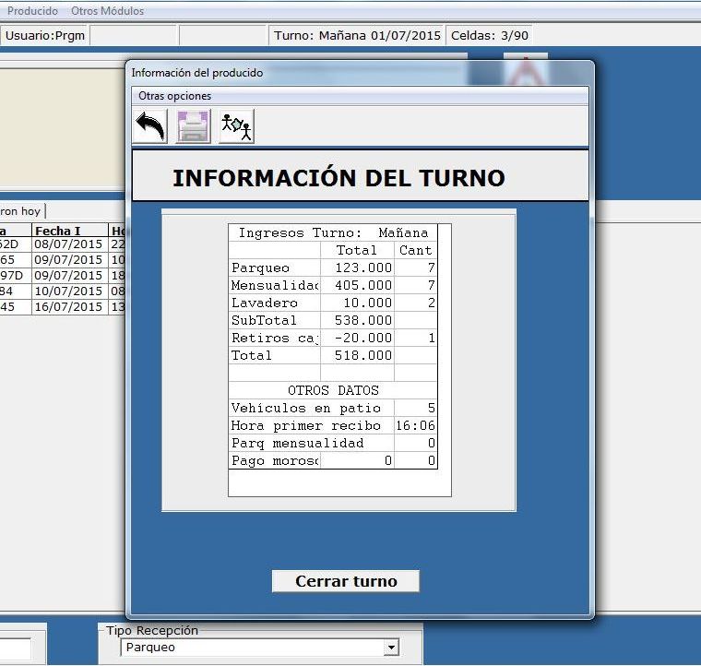Click the Parqueo combo box field
Viewport: 701px width, 666px height.
tap(252, 648)
